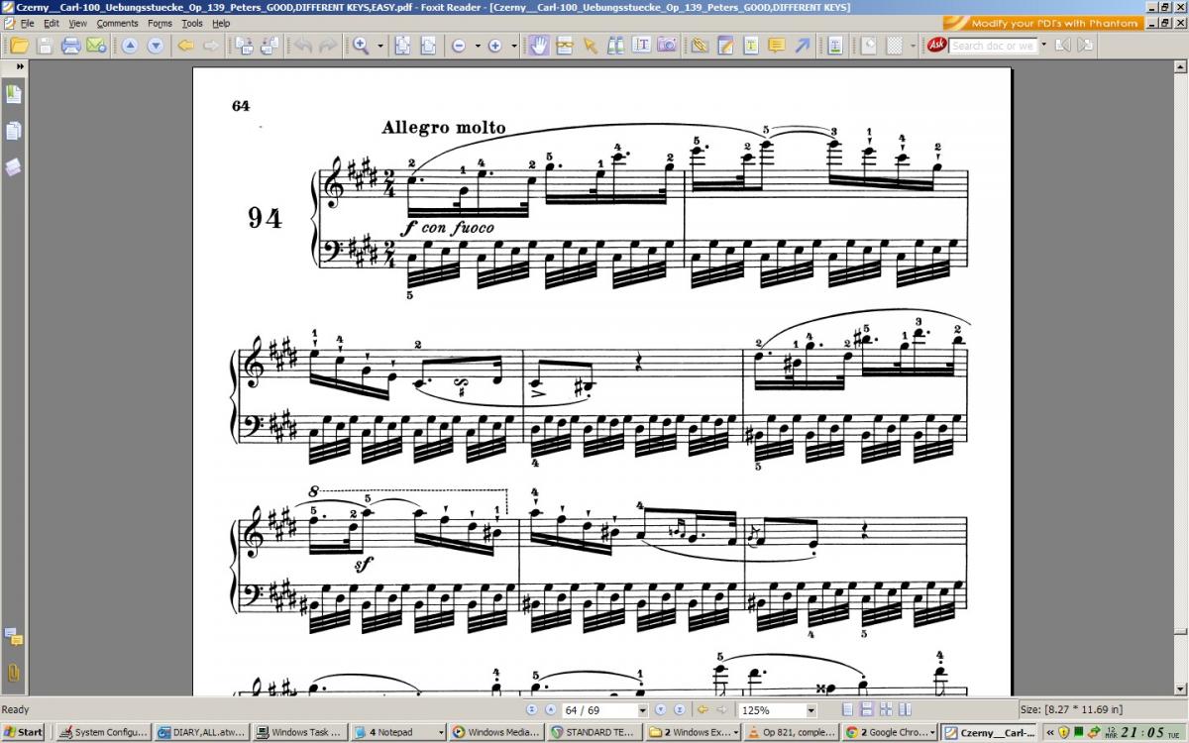The image size is (1189, 743).
Task: Click the yellow Previous View arrow
Action: tap(185, 46)
